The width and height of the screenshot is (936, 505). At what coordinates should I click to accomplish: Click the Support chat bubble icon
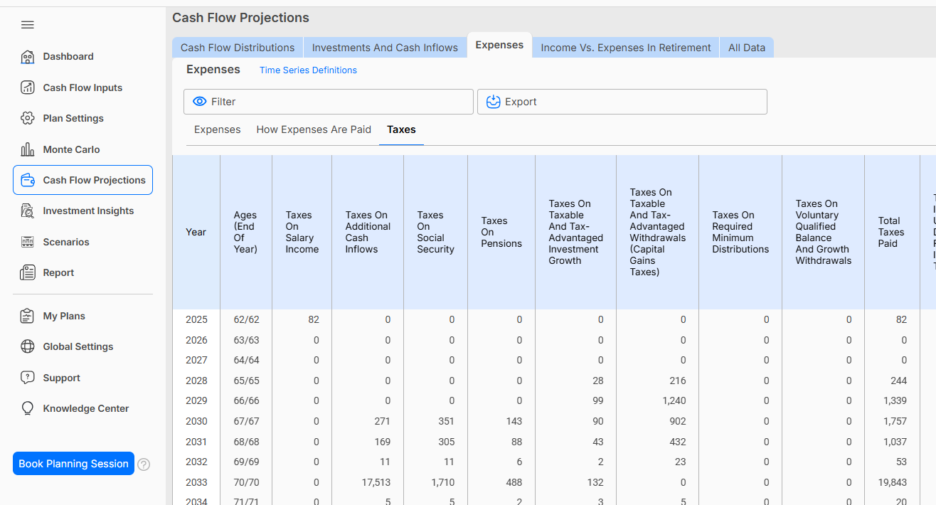point(28,378)
